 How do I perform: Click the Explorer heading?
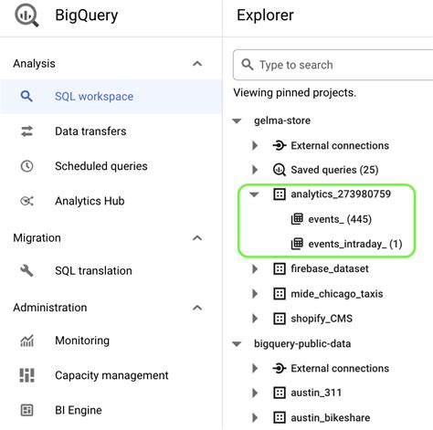(265, 16)
